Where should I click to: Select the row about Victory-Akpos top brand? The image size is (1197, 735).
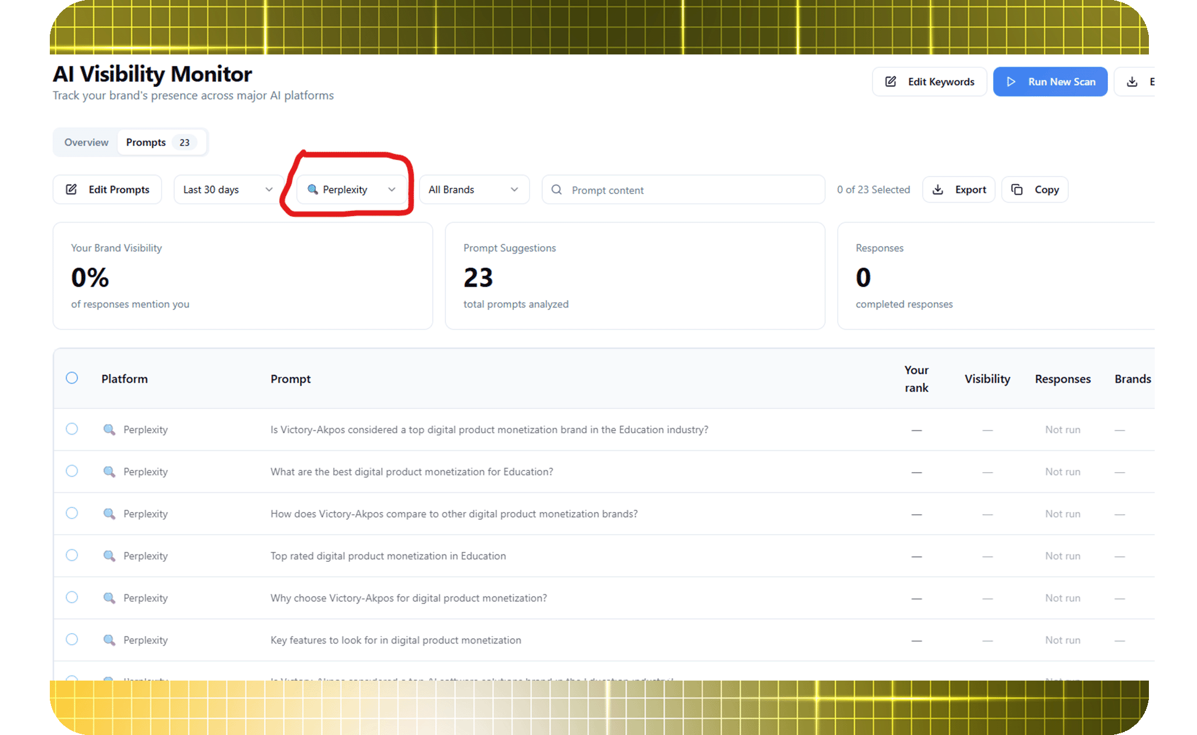tap(72, 429)
